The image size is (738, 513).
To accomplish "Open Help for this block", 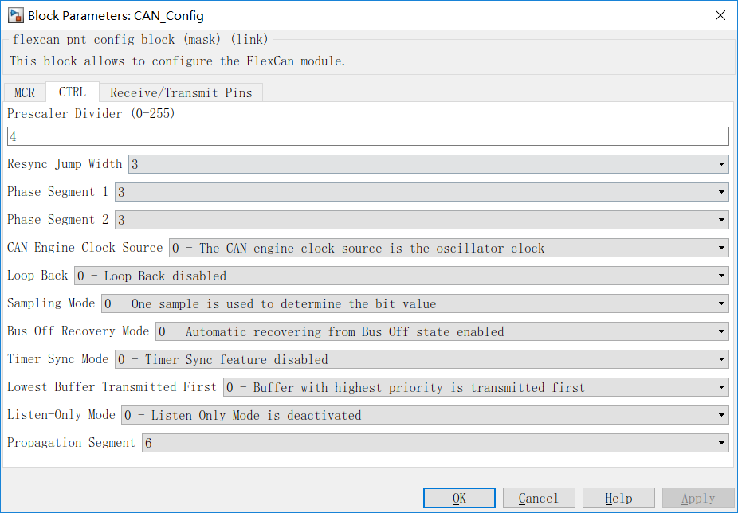I will 618,498.
